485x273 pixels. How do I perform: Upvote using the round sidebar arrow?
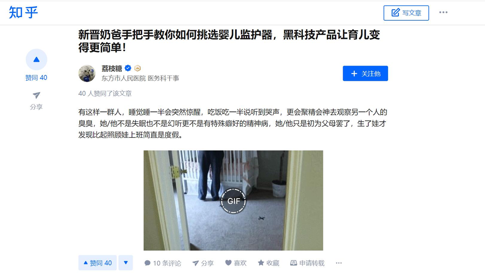coord(36,59)
